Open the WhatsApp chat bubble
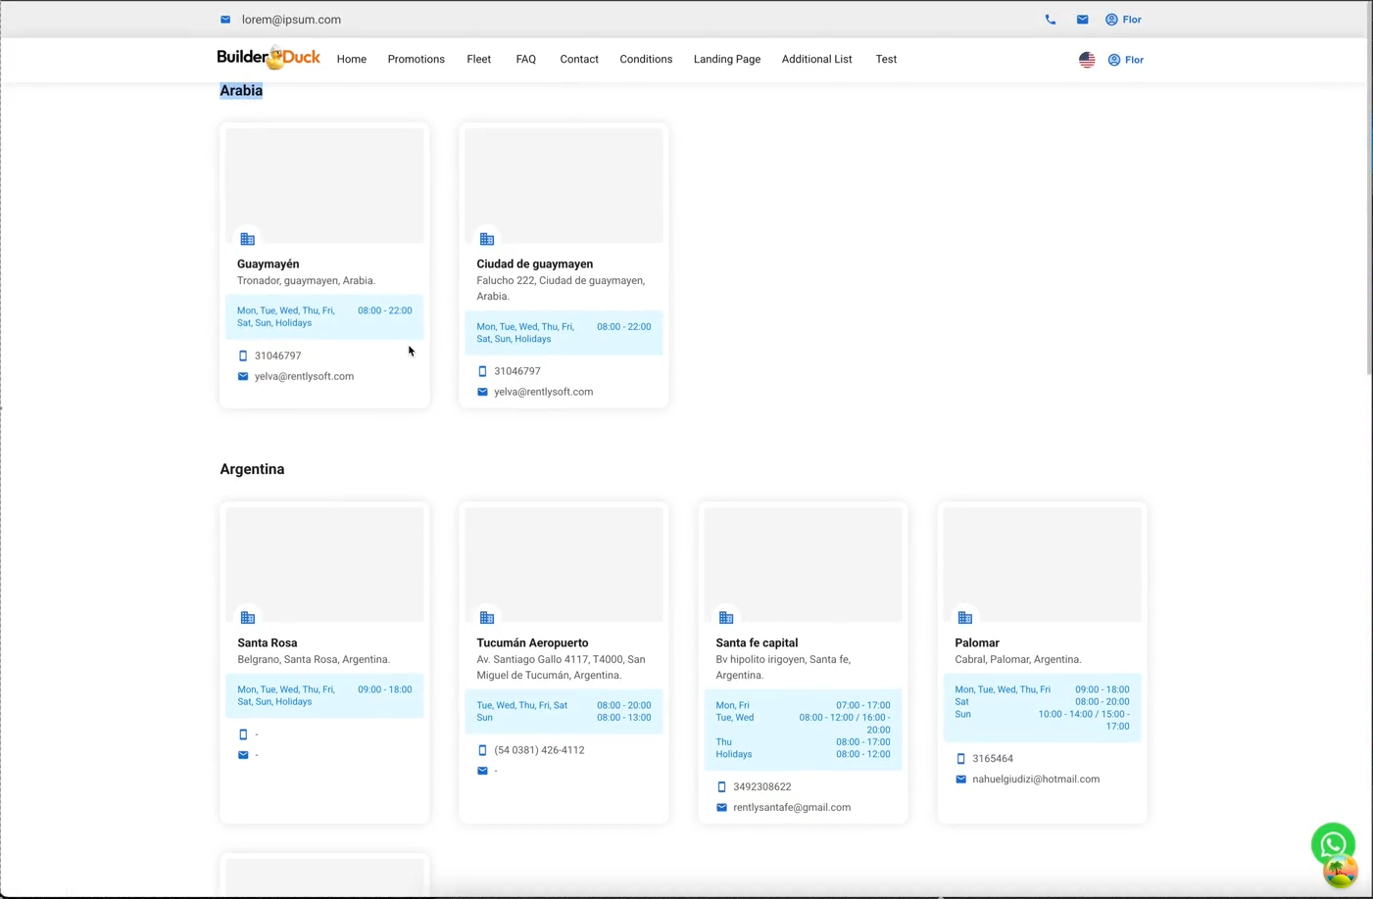Image resolution: width=1373 pixels, height=899 pixels. point(1332,844)
